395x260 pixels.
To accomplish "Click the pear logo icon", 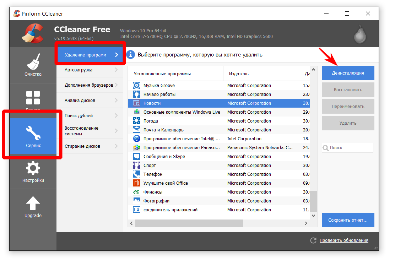I will tap(360, 34).
